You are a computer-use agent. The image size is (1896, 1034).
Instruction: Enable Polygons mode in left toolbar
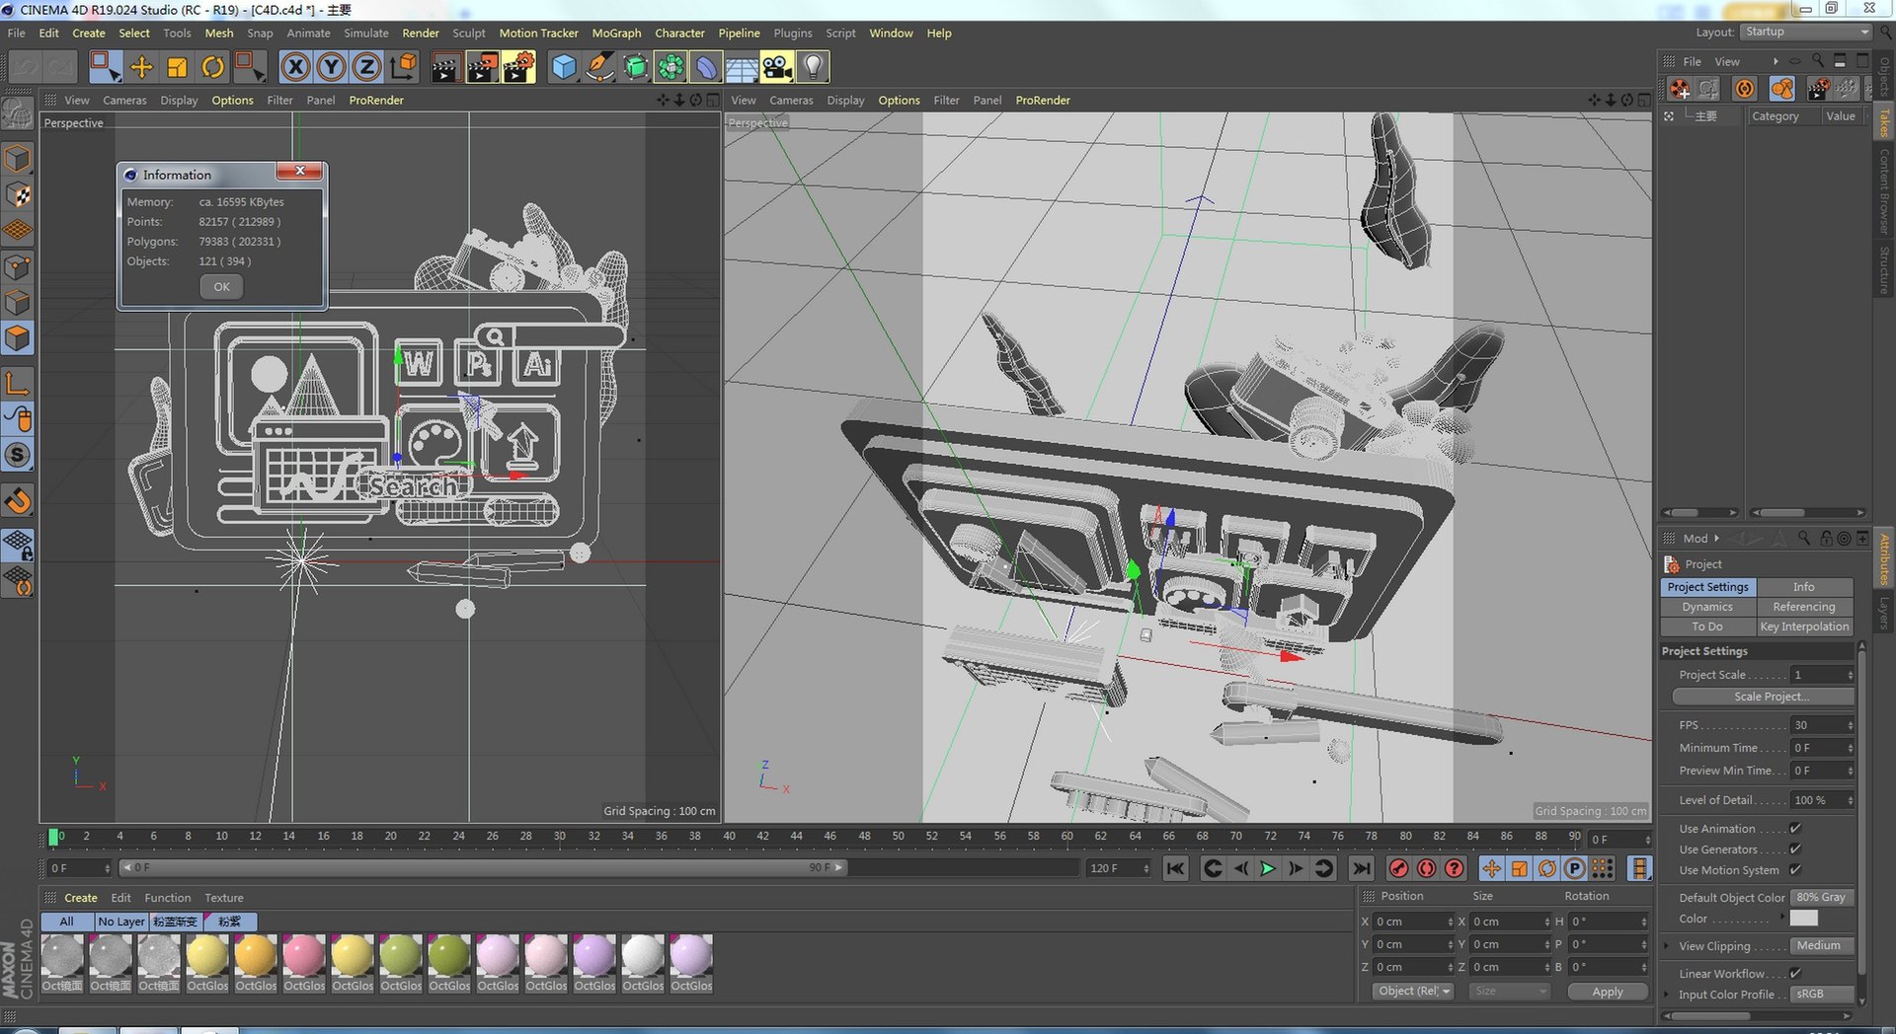point(18,338)
